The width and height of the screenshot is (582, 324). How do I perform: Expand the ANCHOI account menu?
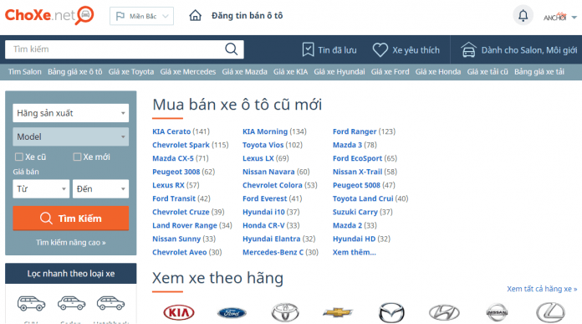pos(559,17)
